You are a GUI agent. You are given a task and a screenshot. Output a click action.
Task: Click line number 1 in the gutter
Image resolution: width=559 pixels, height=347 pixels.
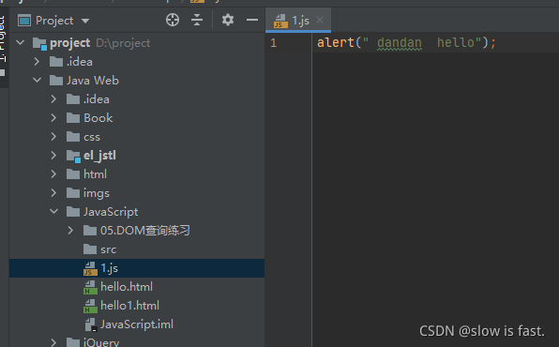tap(274, 43)
